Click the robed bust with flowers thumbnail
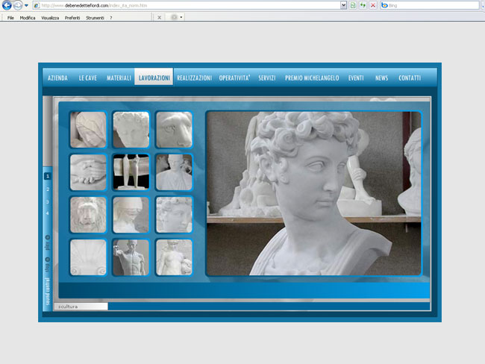This screenshot has width=485, height=364. (174, 172)
